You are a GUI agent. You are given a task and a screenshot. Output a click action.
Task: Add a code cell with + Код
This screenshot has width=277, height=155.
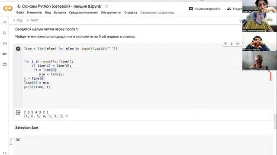(18, 20)
